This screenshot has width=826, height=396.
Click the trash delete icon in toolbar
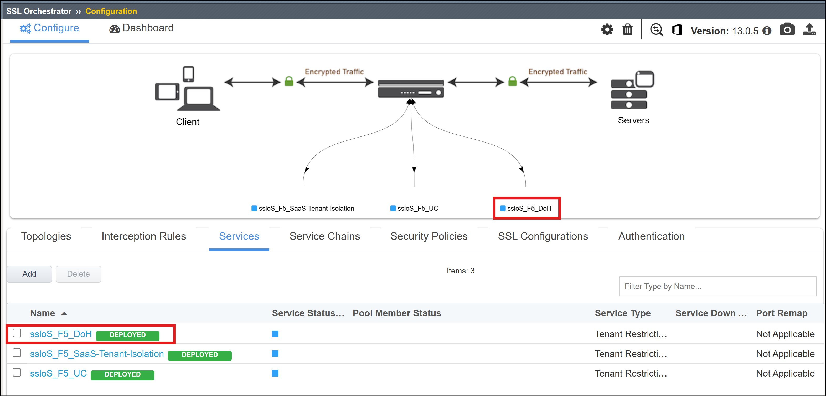(x=628, y=30)
